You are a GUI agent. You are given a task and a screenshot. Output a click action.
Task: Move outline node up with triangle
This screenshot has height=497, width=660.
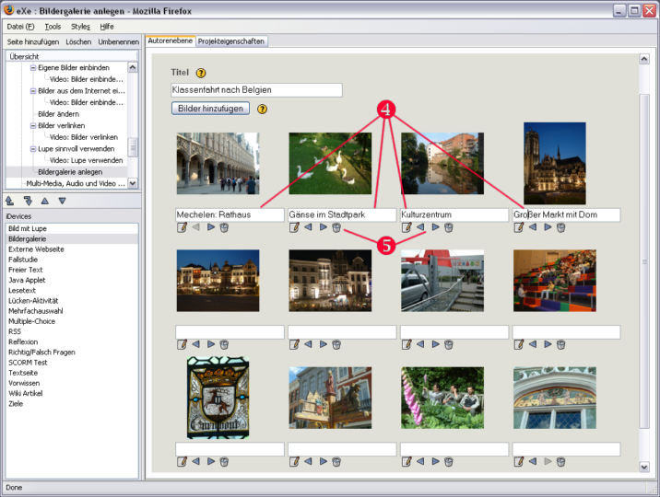click(45, 201)
